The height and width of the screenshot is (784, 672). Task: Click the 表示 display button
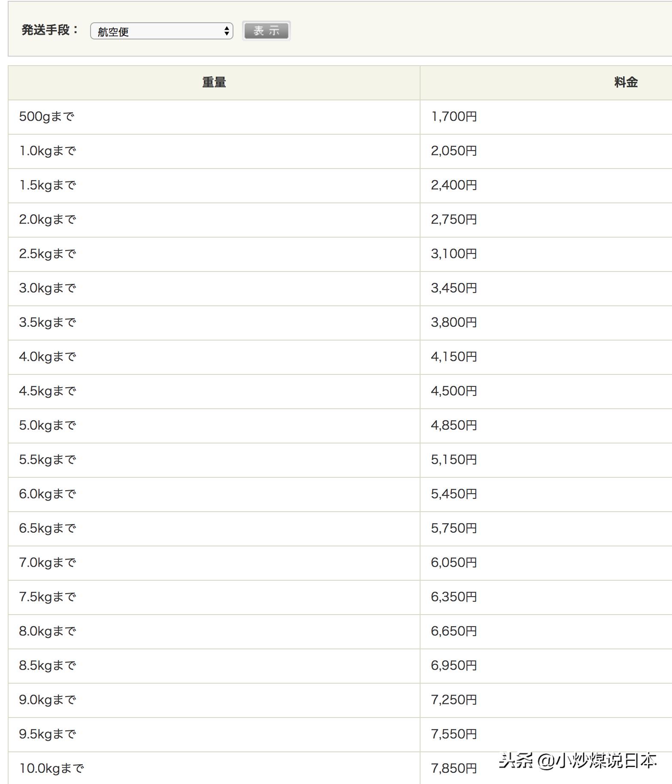(266, 31)
